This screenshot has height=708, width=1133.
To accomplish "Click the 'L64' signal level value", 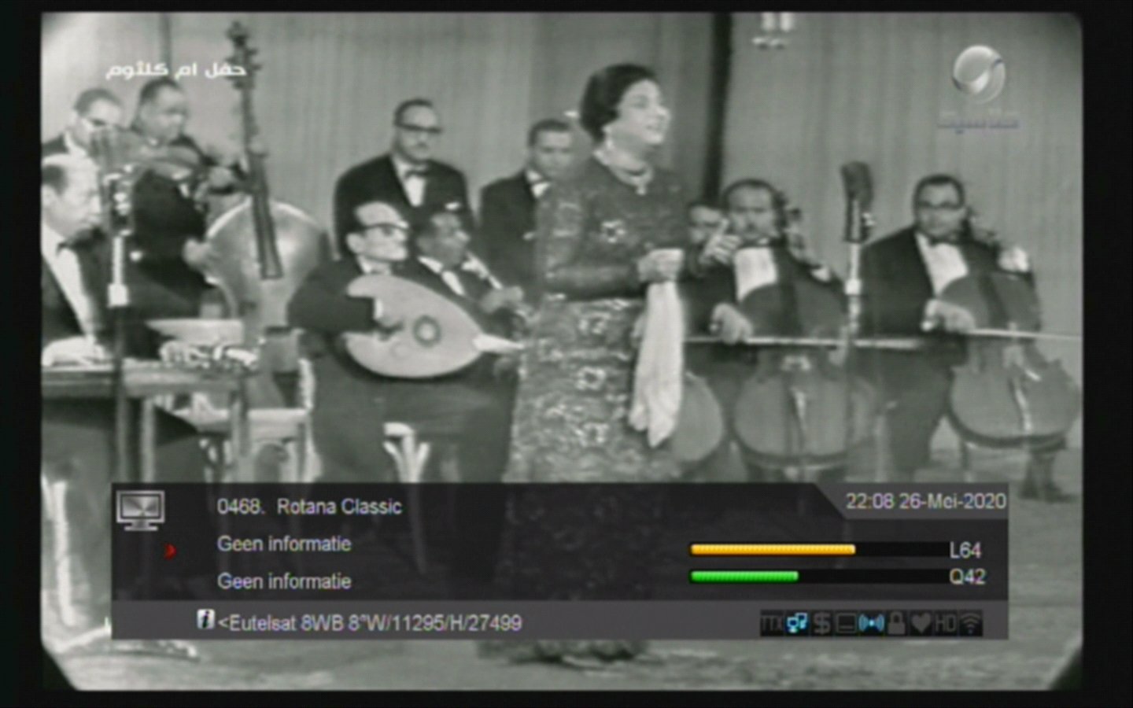I will [965, 551].
